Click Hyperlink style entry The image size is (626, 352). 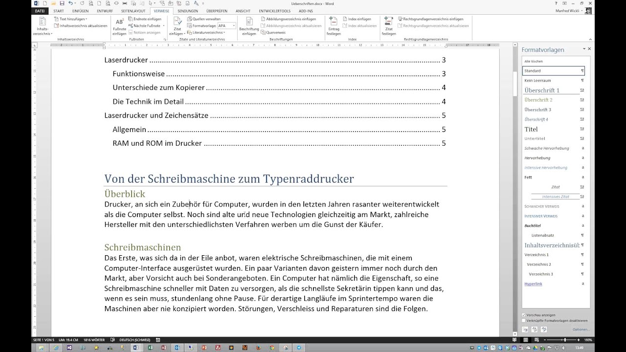(554, 284)
